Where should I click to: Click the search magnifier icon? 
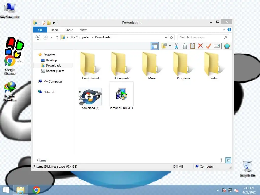tap(225, 37)
